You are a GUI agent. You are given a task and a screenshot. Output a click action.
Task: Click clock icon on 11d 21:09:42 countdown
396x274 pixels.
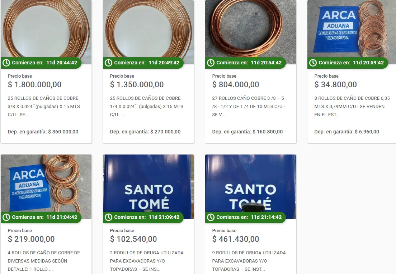(109, 217)
